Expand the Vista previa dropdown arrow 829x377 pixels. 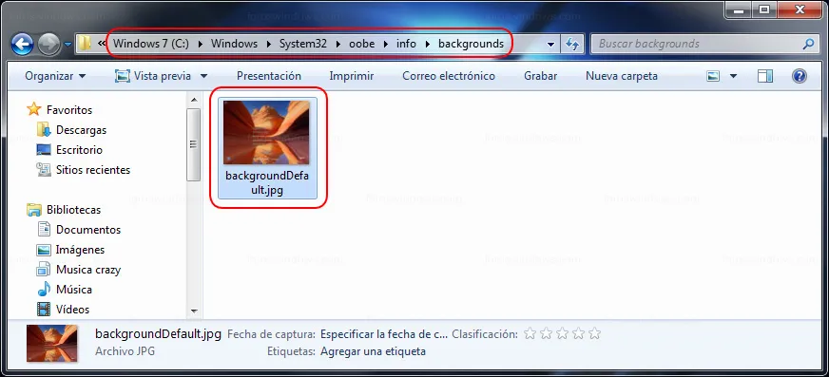click(203, 76)
